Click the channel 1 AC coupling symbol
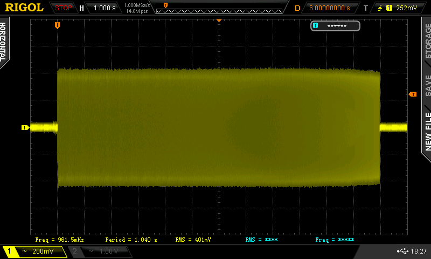 (24, 251)
